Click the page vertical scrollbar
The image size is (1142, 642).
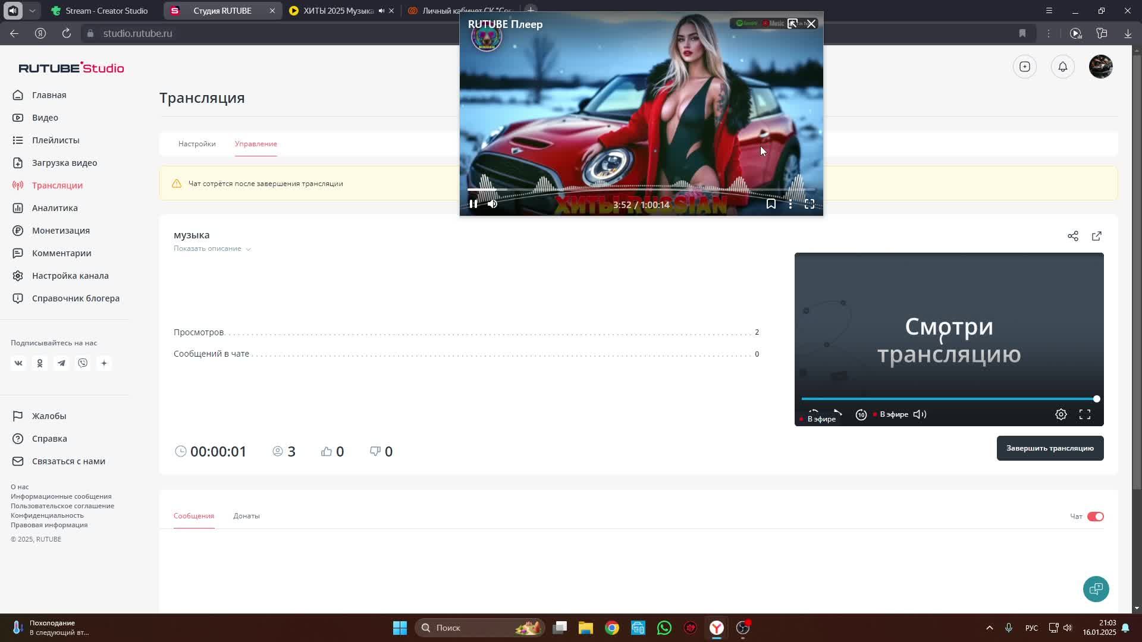(1137, 273)
